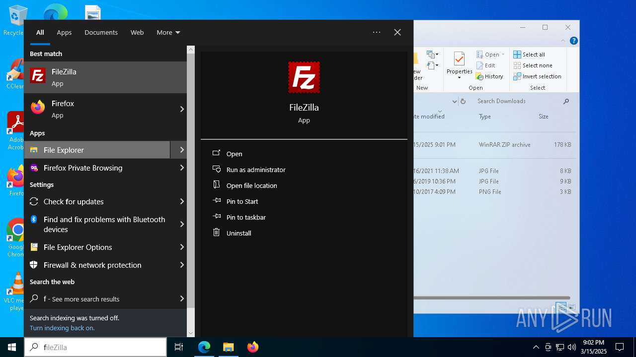
Task: Open the Open dropdown in Explorer ribbon
Action: coord(490,55)
